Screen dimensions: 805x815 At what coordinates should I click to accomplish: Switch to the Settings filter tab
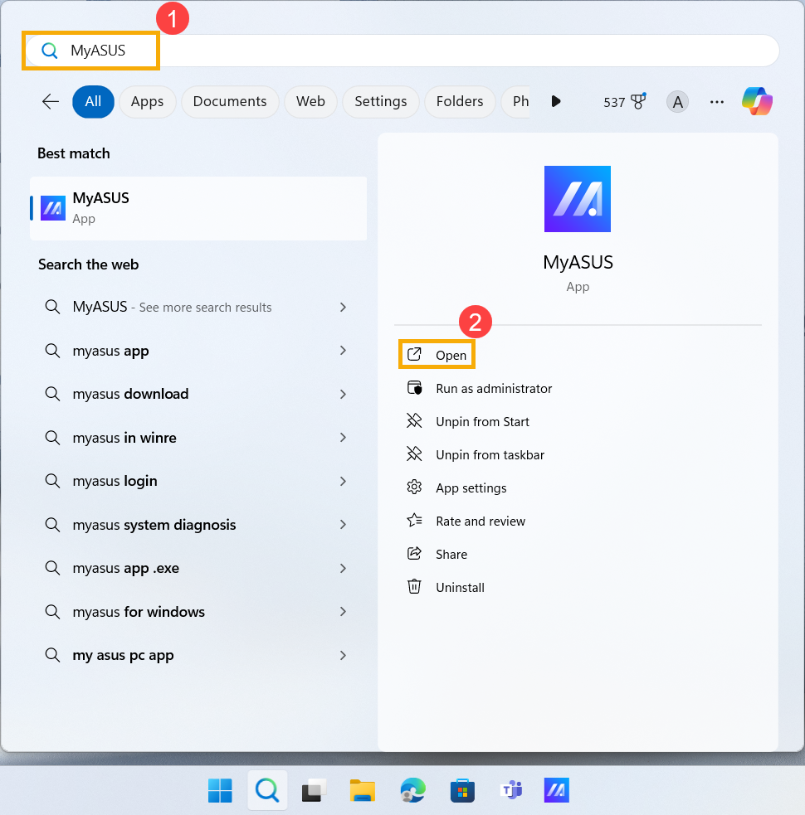pyautogui.click(x=381, y=101)
